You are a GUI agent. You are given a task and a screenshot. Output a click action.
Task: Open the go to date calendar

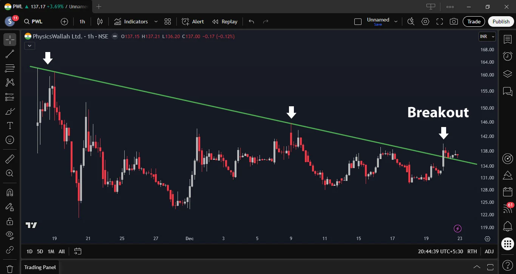78,251
